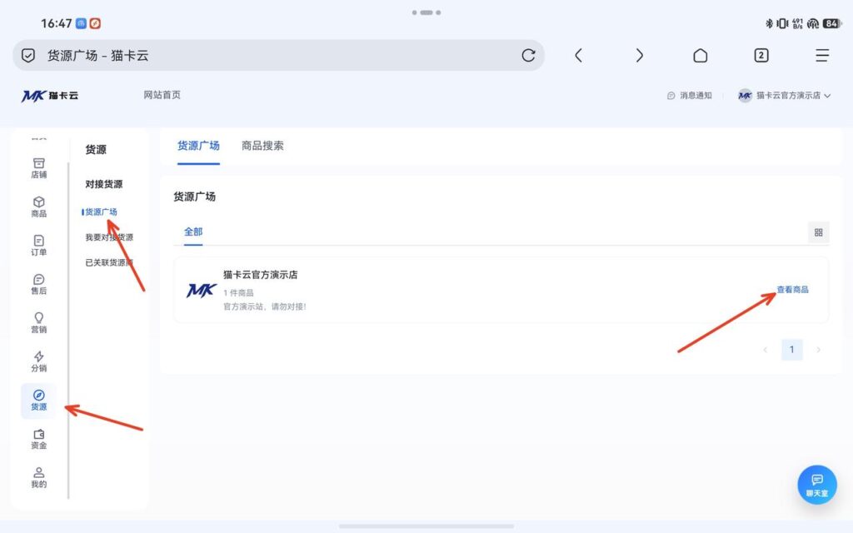This screenshot has height=533, width=853.
Task: Click the 消息通知 text link
Action: (696, 96)
